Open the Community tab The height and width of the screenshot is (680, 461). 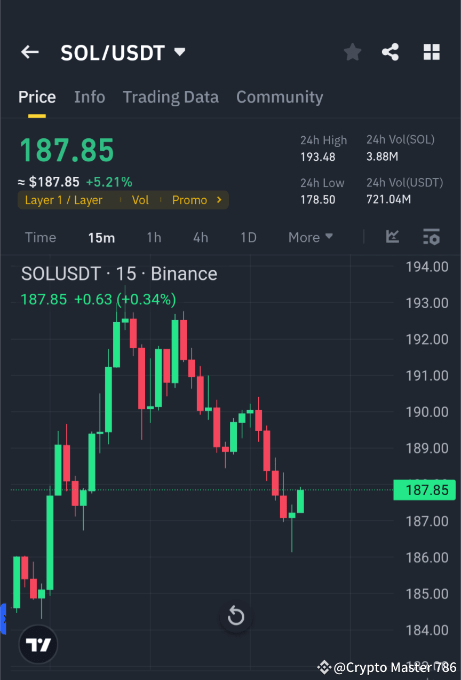coord(280,97)
